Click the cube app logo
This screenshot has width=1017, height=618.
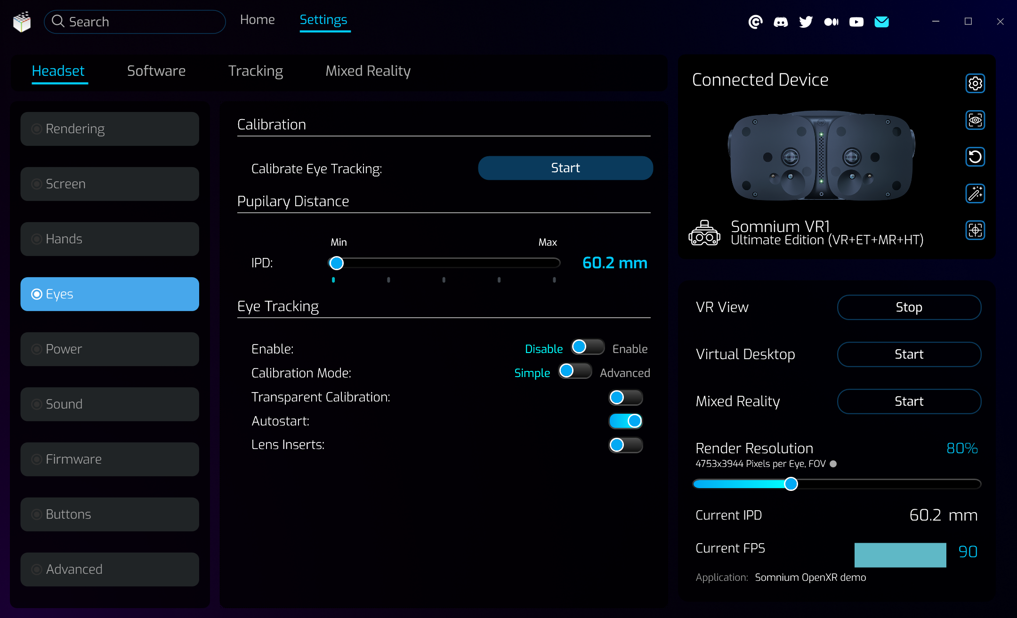click(x=22, y=22)
